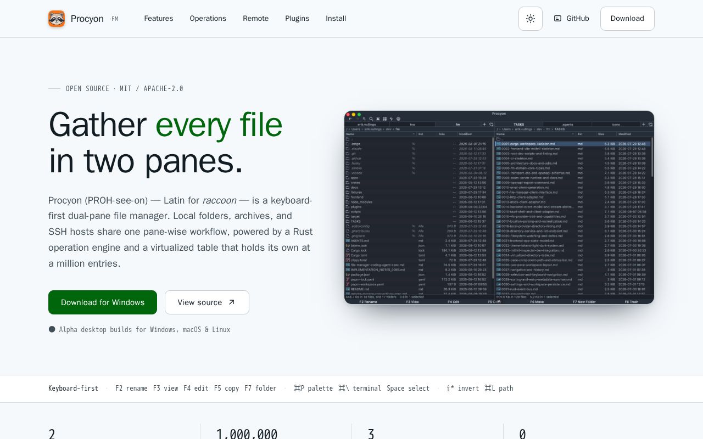
Task: Click the plus new-tab icon in the left preview pane
Action: coord(484,125)
